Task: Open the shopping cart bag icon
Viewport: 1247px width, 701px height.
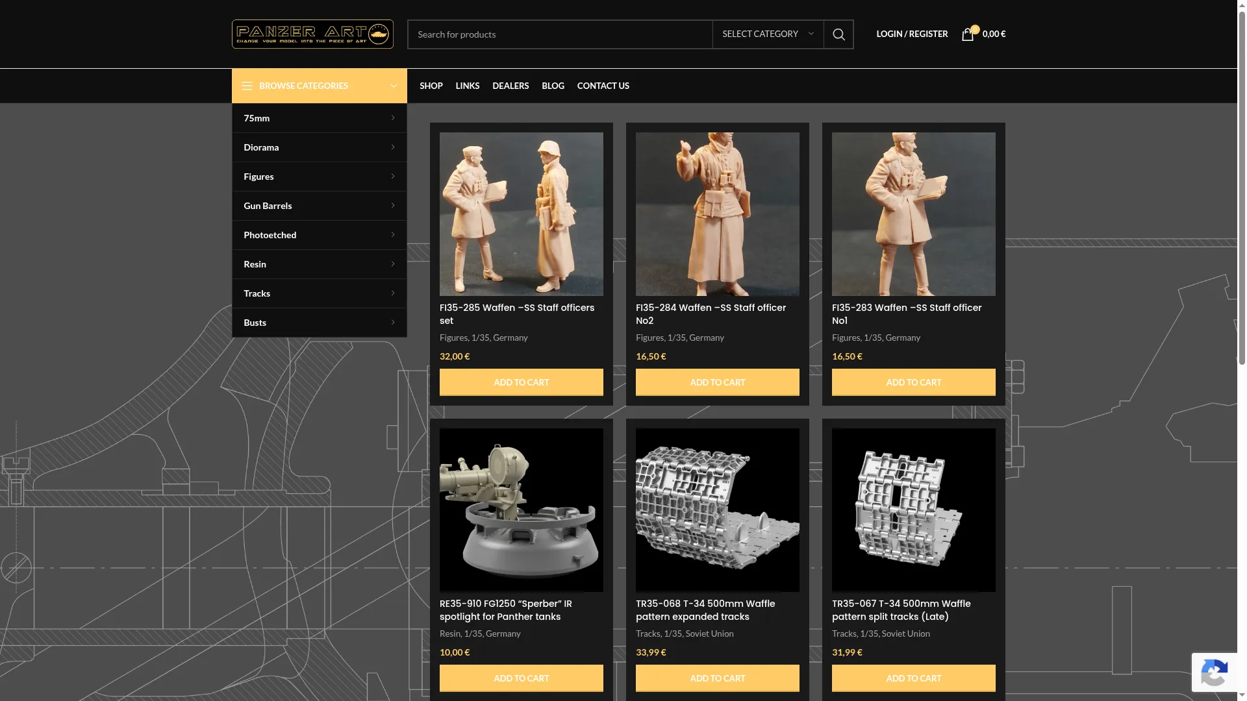Action: (968, 34)
